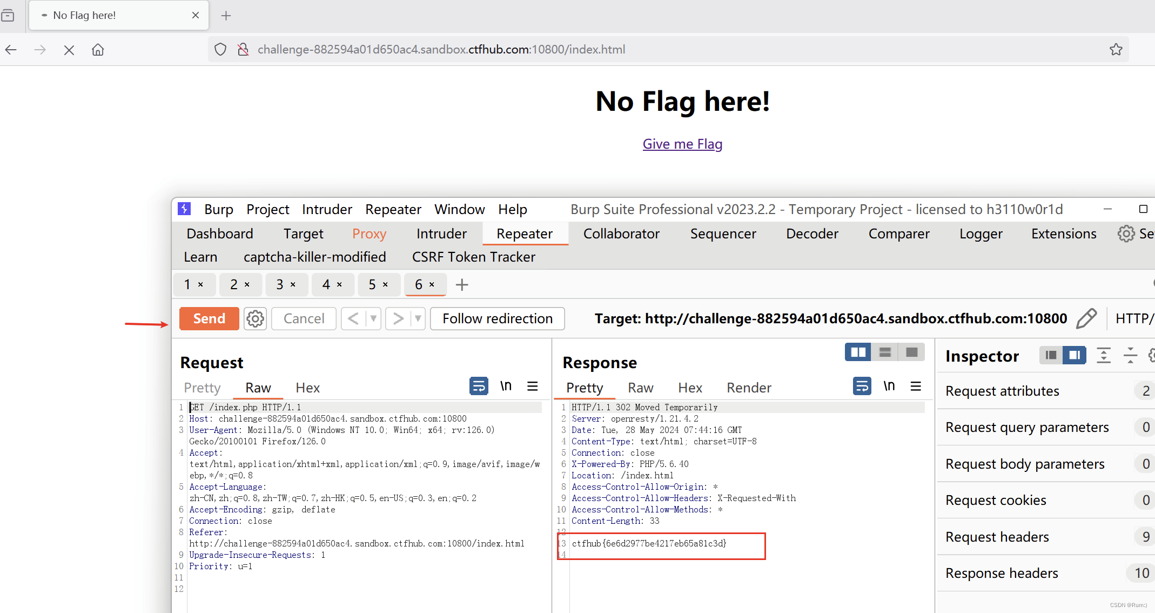The image size is (1155, 613).
Task: Open next history dropdown arrow
Action: [x=418, y=318]
